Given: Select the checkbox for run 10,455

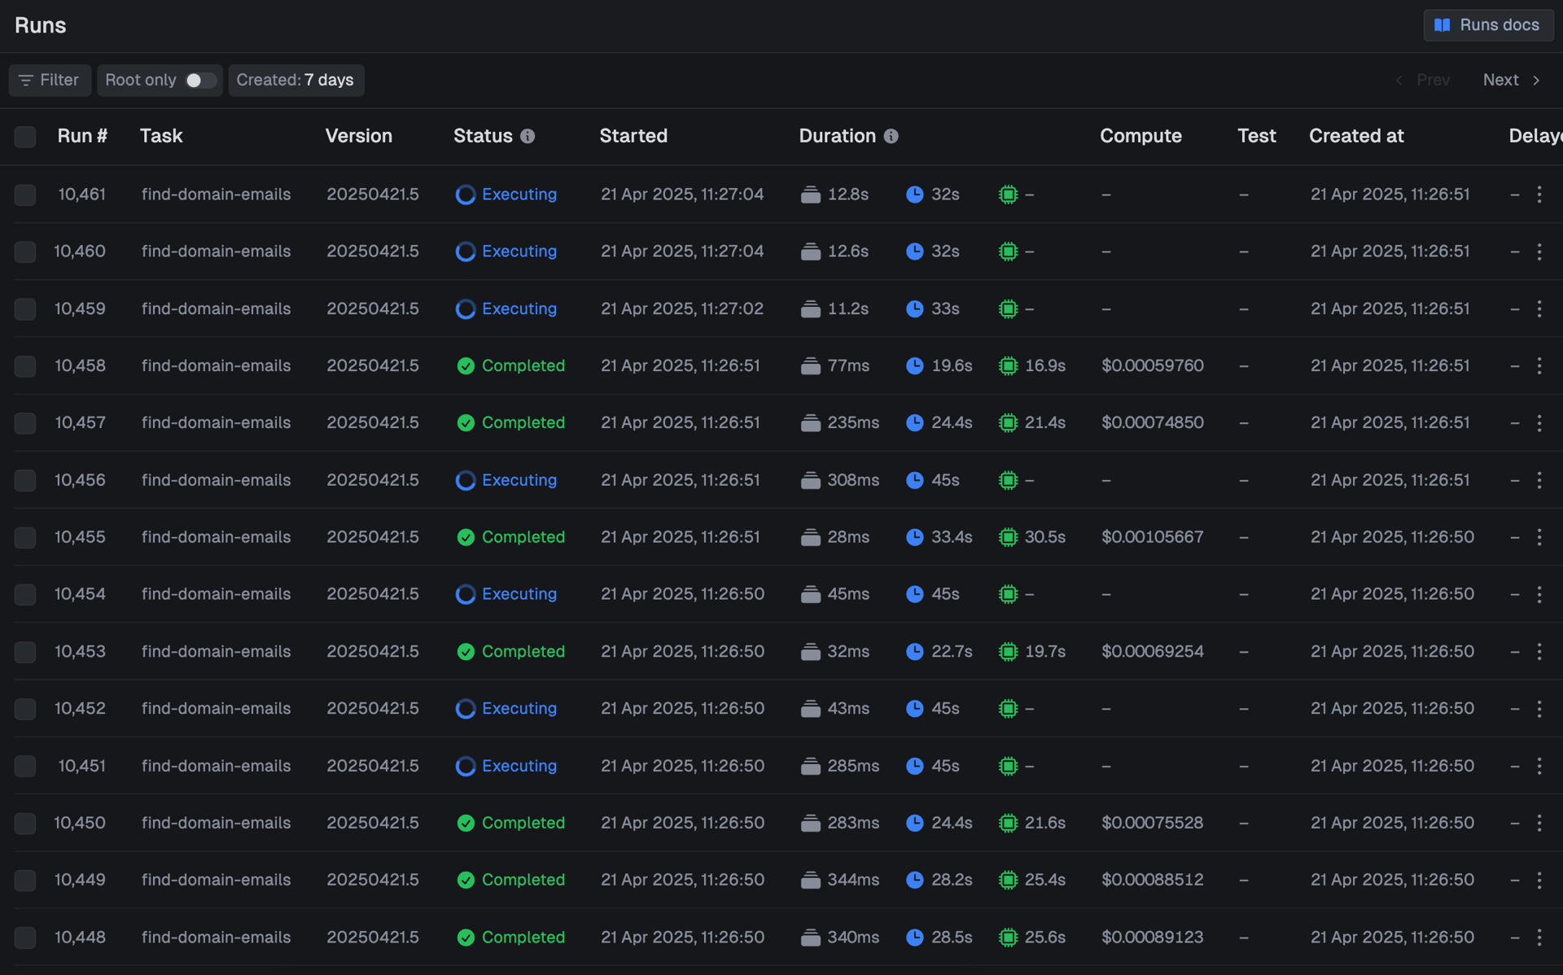Looking at the screenshot, I should click(25, 537).
